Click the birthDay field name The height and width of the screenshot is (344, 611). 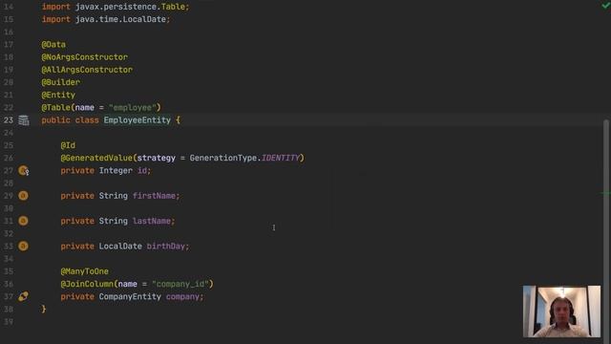coord(165,247)
